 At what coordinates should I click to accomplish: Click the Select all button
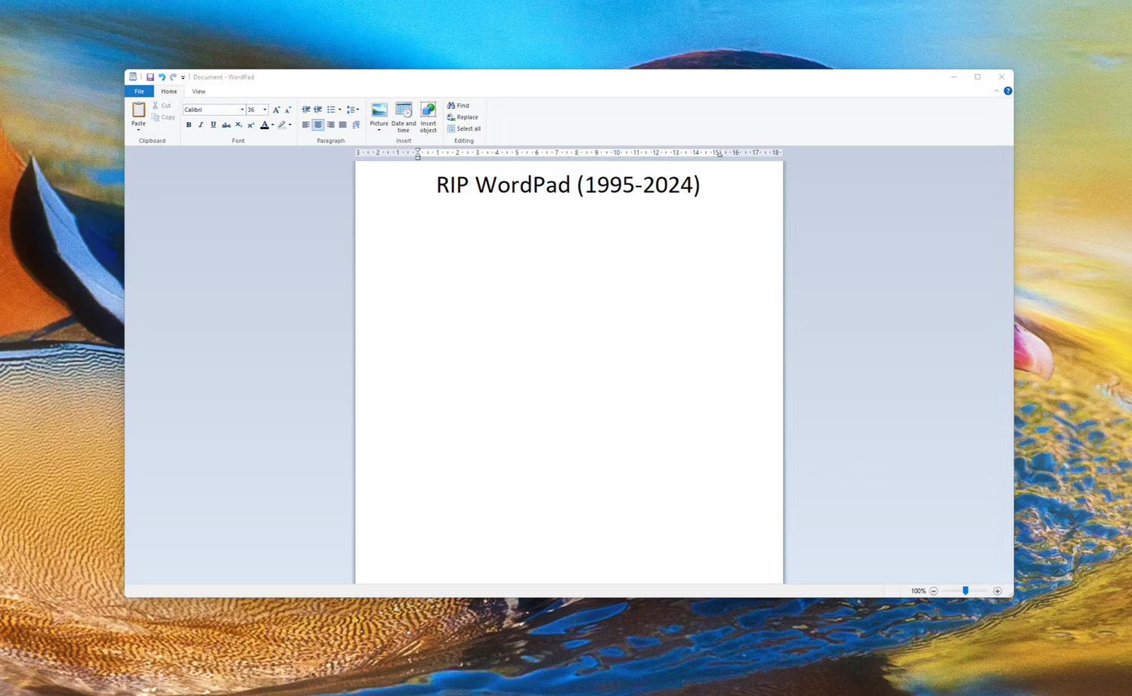[464, 128]
